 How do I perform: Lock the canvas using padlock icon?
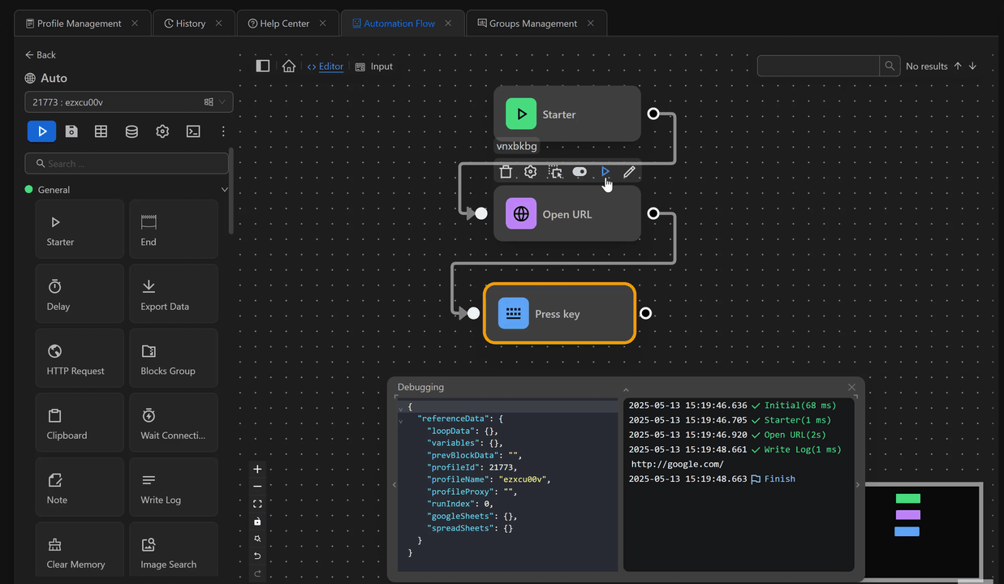(x=257, y=522)
